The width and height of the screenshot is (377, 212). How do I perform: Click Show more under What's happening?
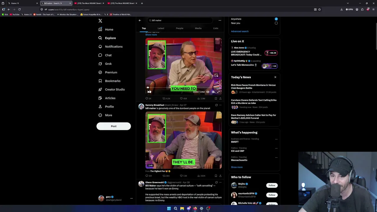237,167
